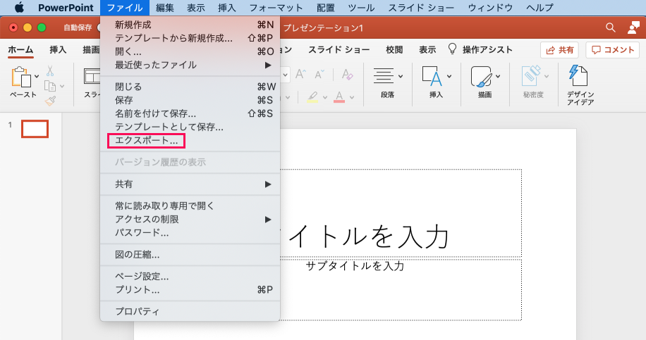
Task: Decrease font size with the smaller A icon
Action: 319,74
